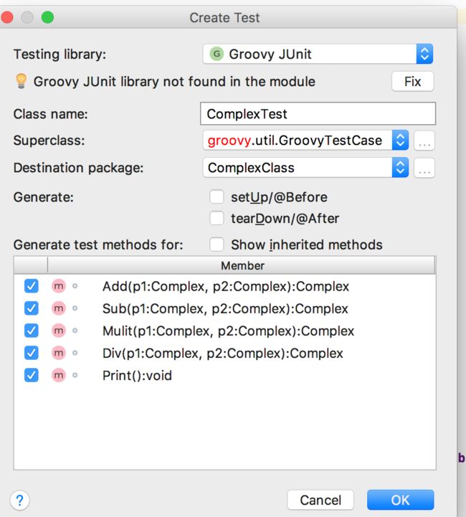Select the Div(p1:Complex, p2:Complex) row
The width and height of the screenshot is (466, 517).
(225, 353)
